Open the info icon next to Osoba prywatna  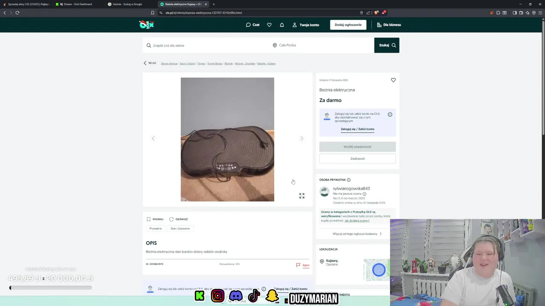coord(349,180)
